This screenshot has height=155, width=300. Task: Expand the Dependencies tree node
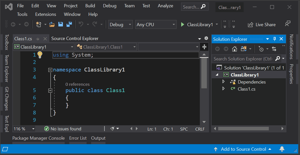(223, 82)
